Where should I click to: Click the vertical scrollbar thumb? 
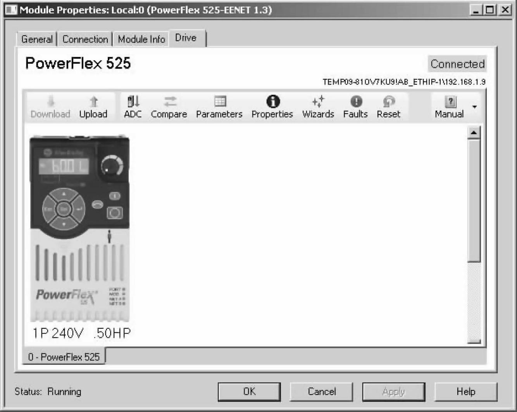coord(474,201)
